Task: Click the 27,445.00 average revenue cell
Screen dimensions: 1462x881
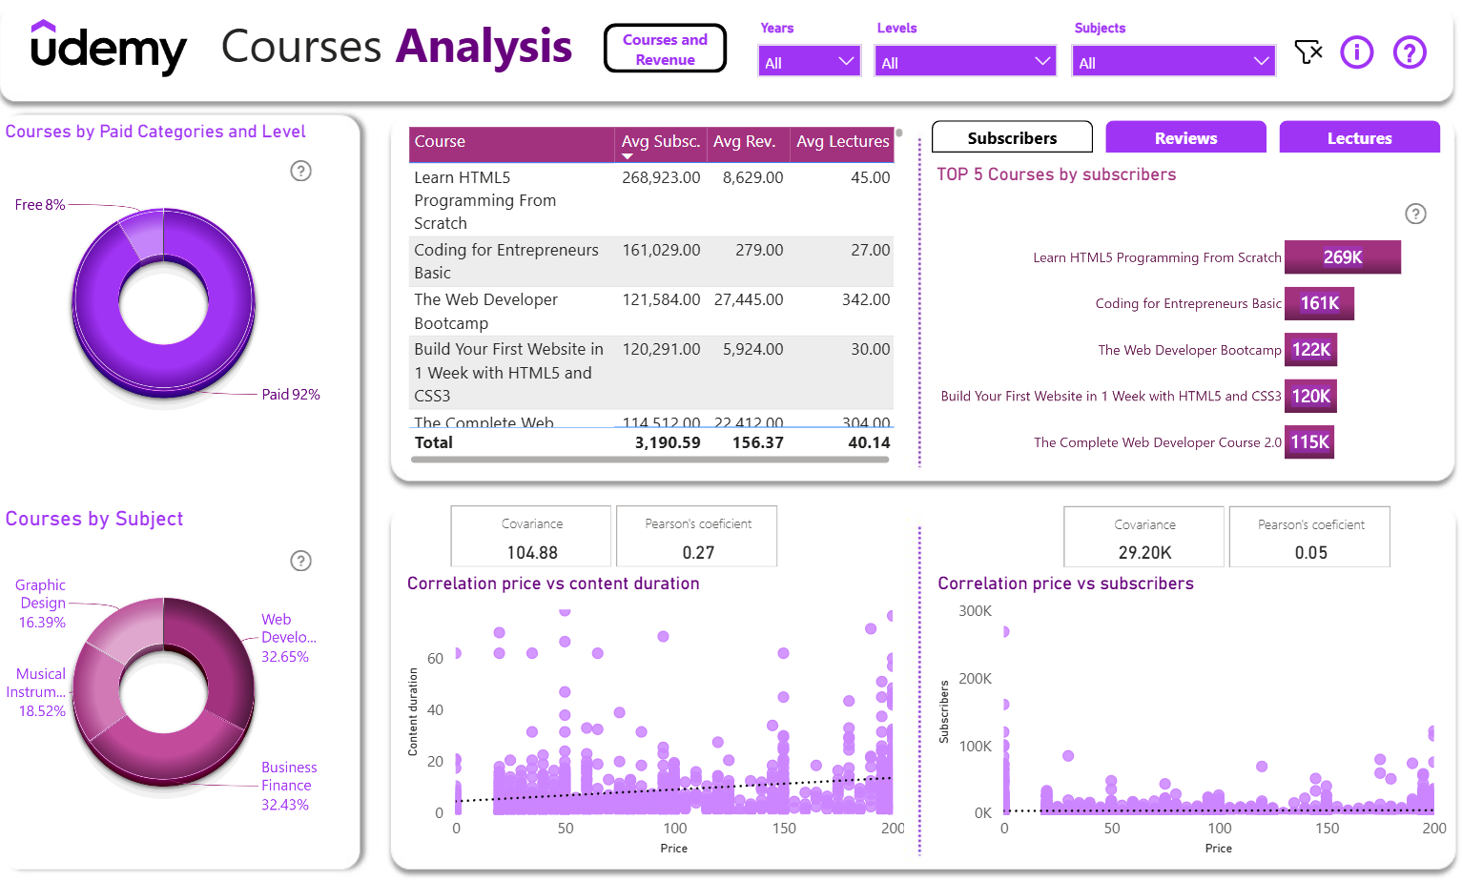Action: 749,299
